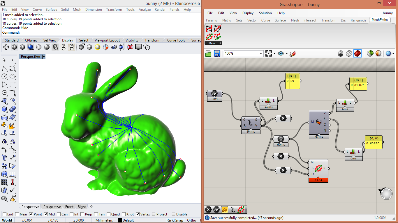This screenshot has height=223, width=398.
Task: Click the Ortho status bar button
Action: [191, 220]
